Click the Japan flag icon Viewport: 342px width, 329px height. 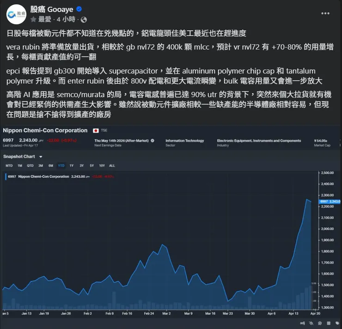click(x=96, y=131)
